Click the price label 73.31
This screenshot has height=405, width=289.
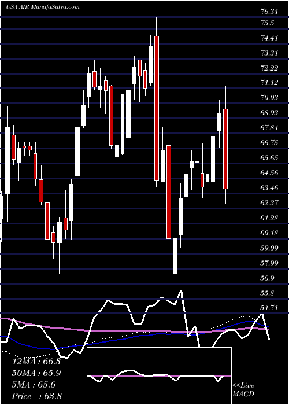[x=271, y=53]
